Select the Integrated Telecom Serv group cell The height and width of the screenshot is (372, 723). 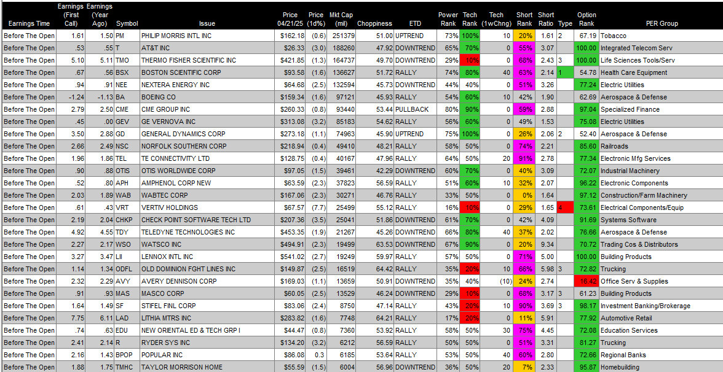tap(661, 48)
